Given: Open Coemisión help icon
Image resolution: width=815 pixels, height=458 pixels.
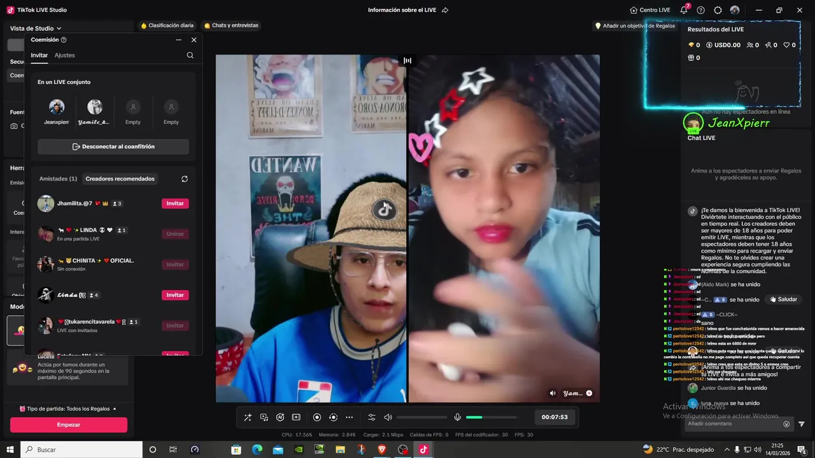Looking at the screenshot, I should point(64,40).
